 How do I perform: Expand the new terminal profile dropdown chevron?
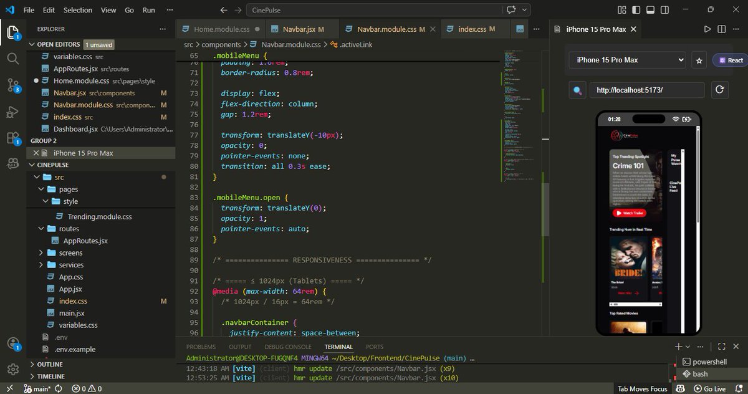click(687, 346)
